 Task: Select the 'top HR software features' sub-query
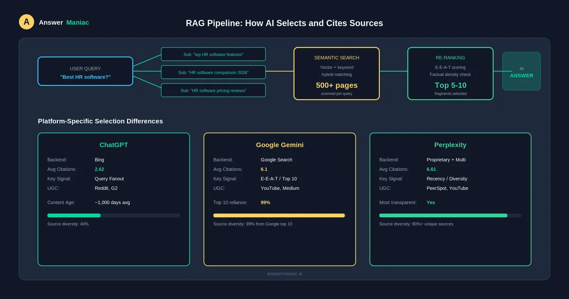[x=213, y=54]
